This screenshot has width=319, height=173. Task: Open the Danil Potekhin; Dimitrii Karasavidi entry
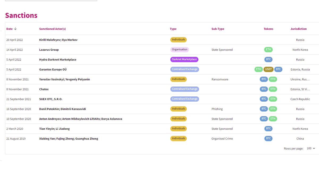tap(62, 109)
